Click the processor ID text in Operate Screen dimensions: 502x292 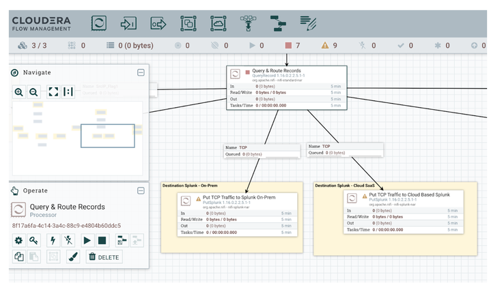pyautogui.click(x=67, y=225)
